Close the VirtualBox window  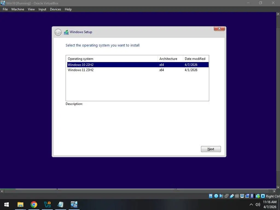pyautogui.click(x=273, y=3)
